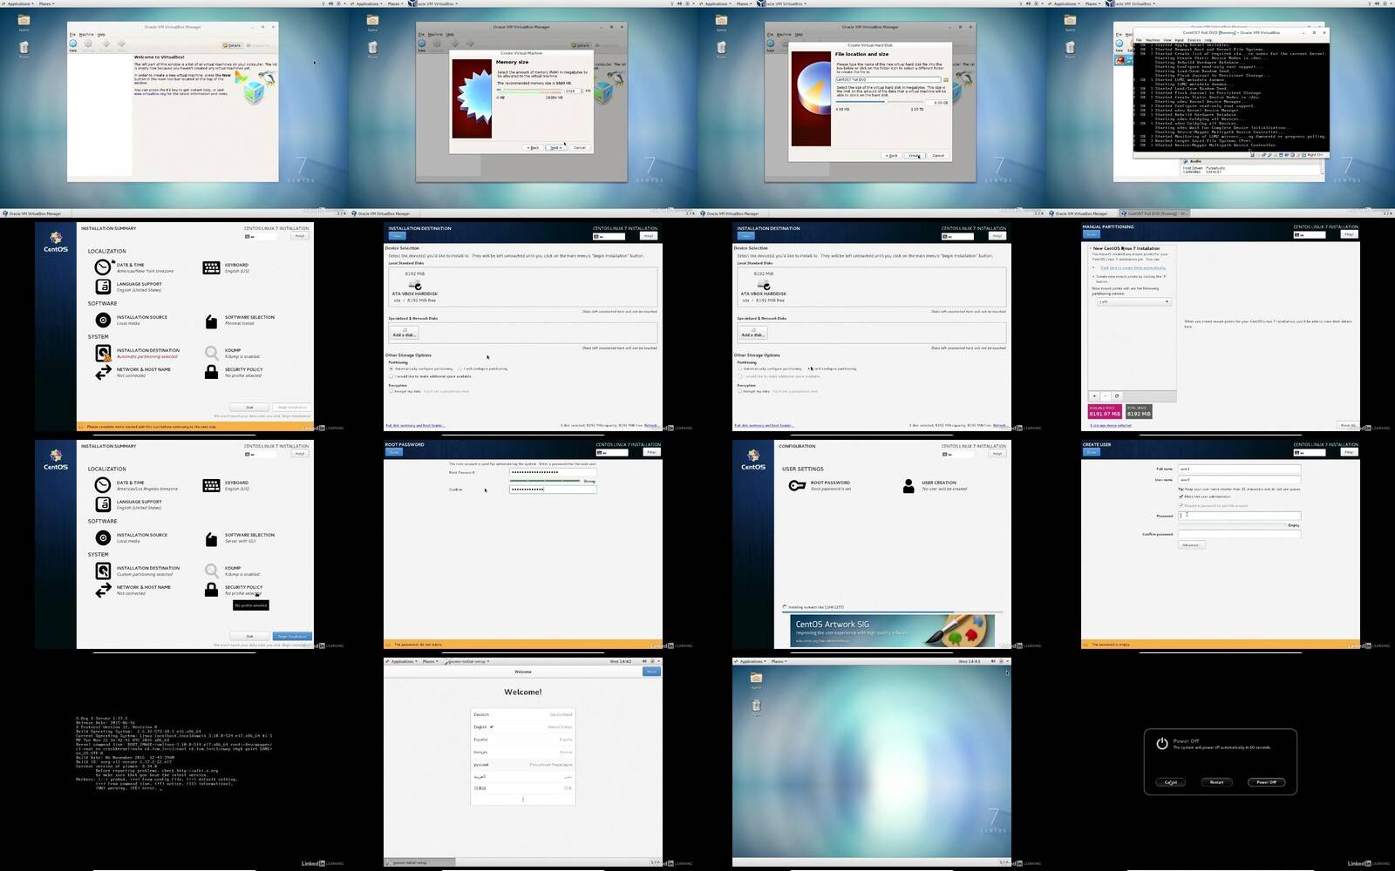
Task: Open Date & Time with New York timezone
Action: [x=136, y=267]
